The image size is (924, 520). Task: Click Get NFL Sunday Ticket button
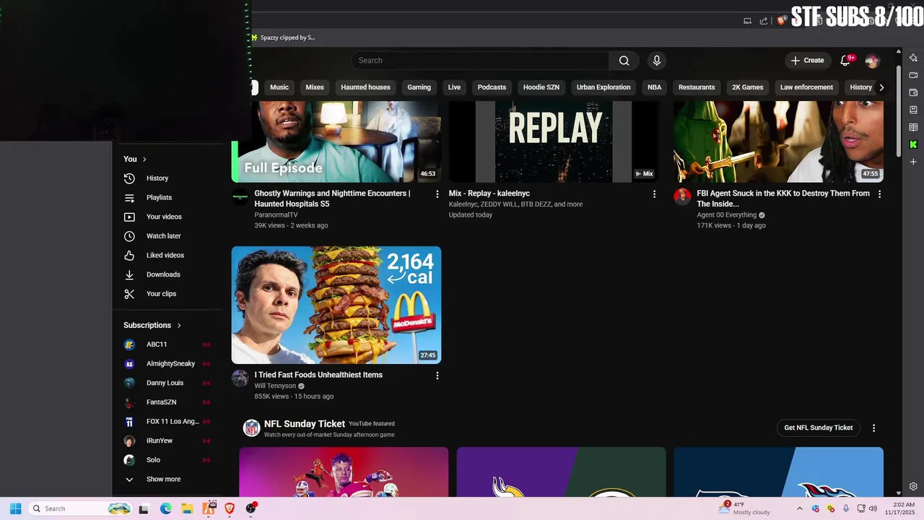coord(819,428)
